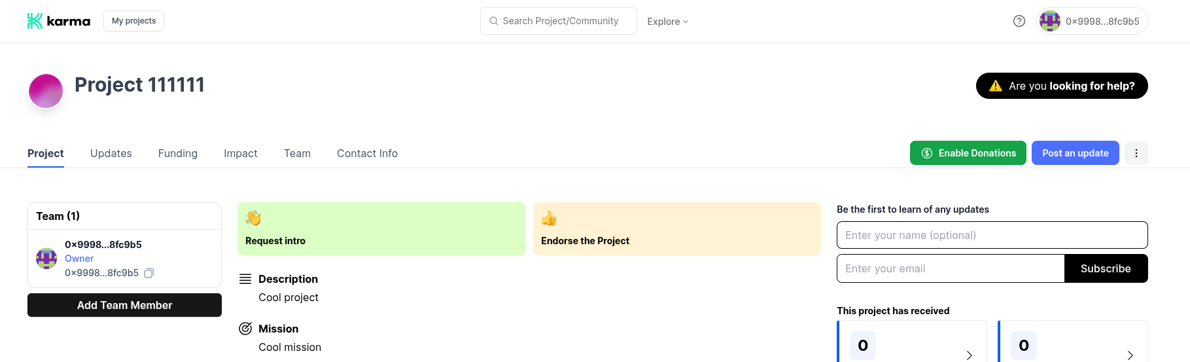The width and height of the screenshot is (1190, 362).
Task: Open the Funding tab
Action: (178, 153)
